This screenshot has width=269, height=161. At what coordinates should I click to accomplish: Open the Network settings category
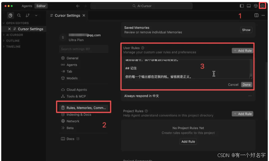click(73, 121)
